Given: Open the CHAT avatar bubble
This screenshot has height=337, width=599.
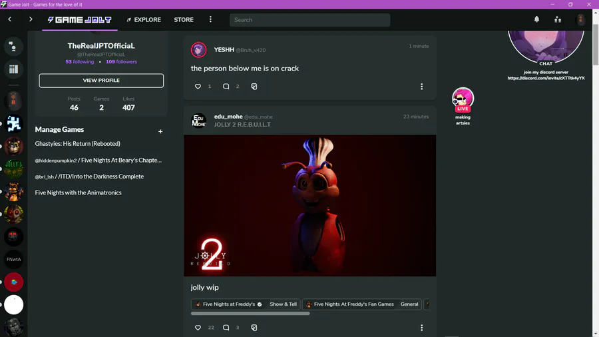Looking at the screenshot, I should click(x=546, y=48).
